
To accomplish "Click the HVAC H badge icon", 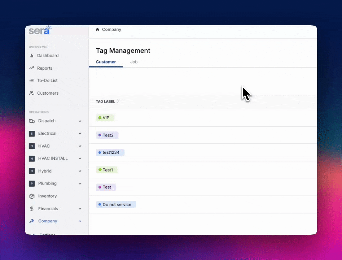I will 32,146.
